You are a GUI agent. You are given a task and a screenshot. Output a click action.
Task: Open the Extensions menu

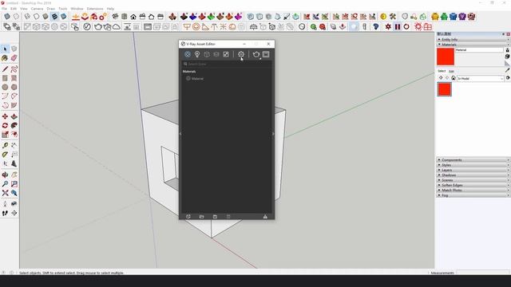click(95, 9)
